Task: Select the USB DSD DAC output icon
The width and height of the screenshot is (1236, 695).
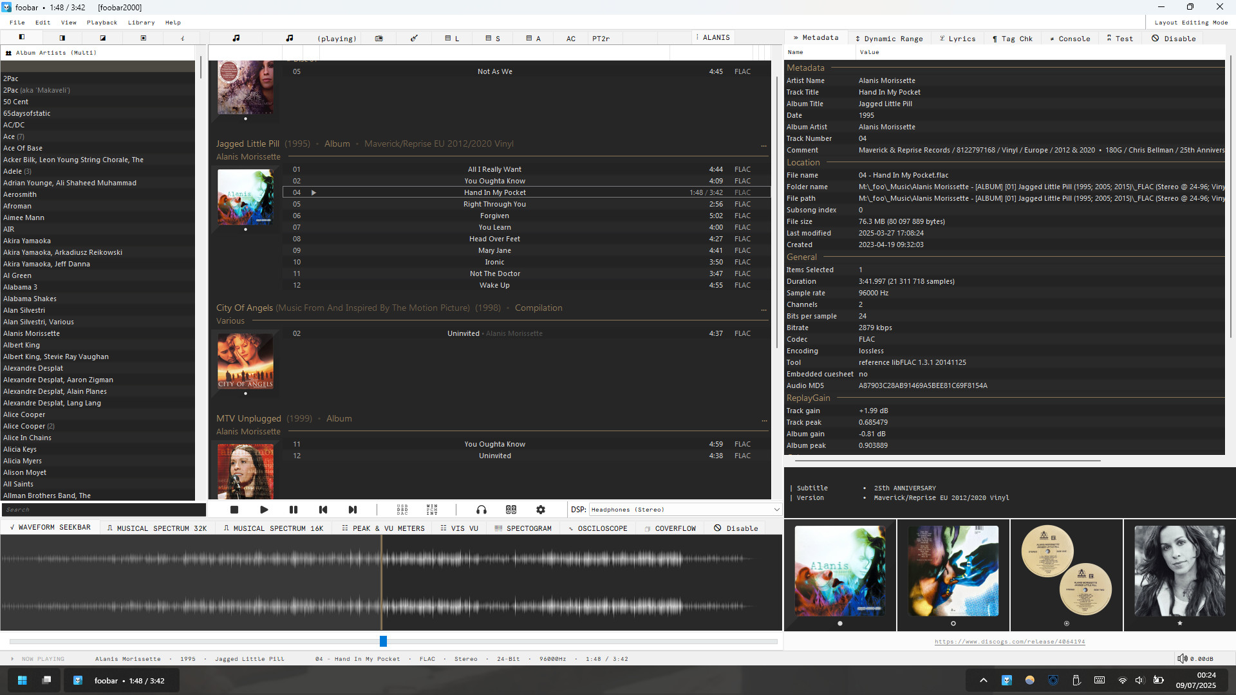Action: [x=402, y=510]
